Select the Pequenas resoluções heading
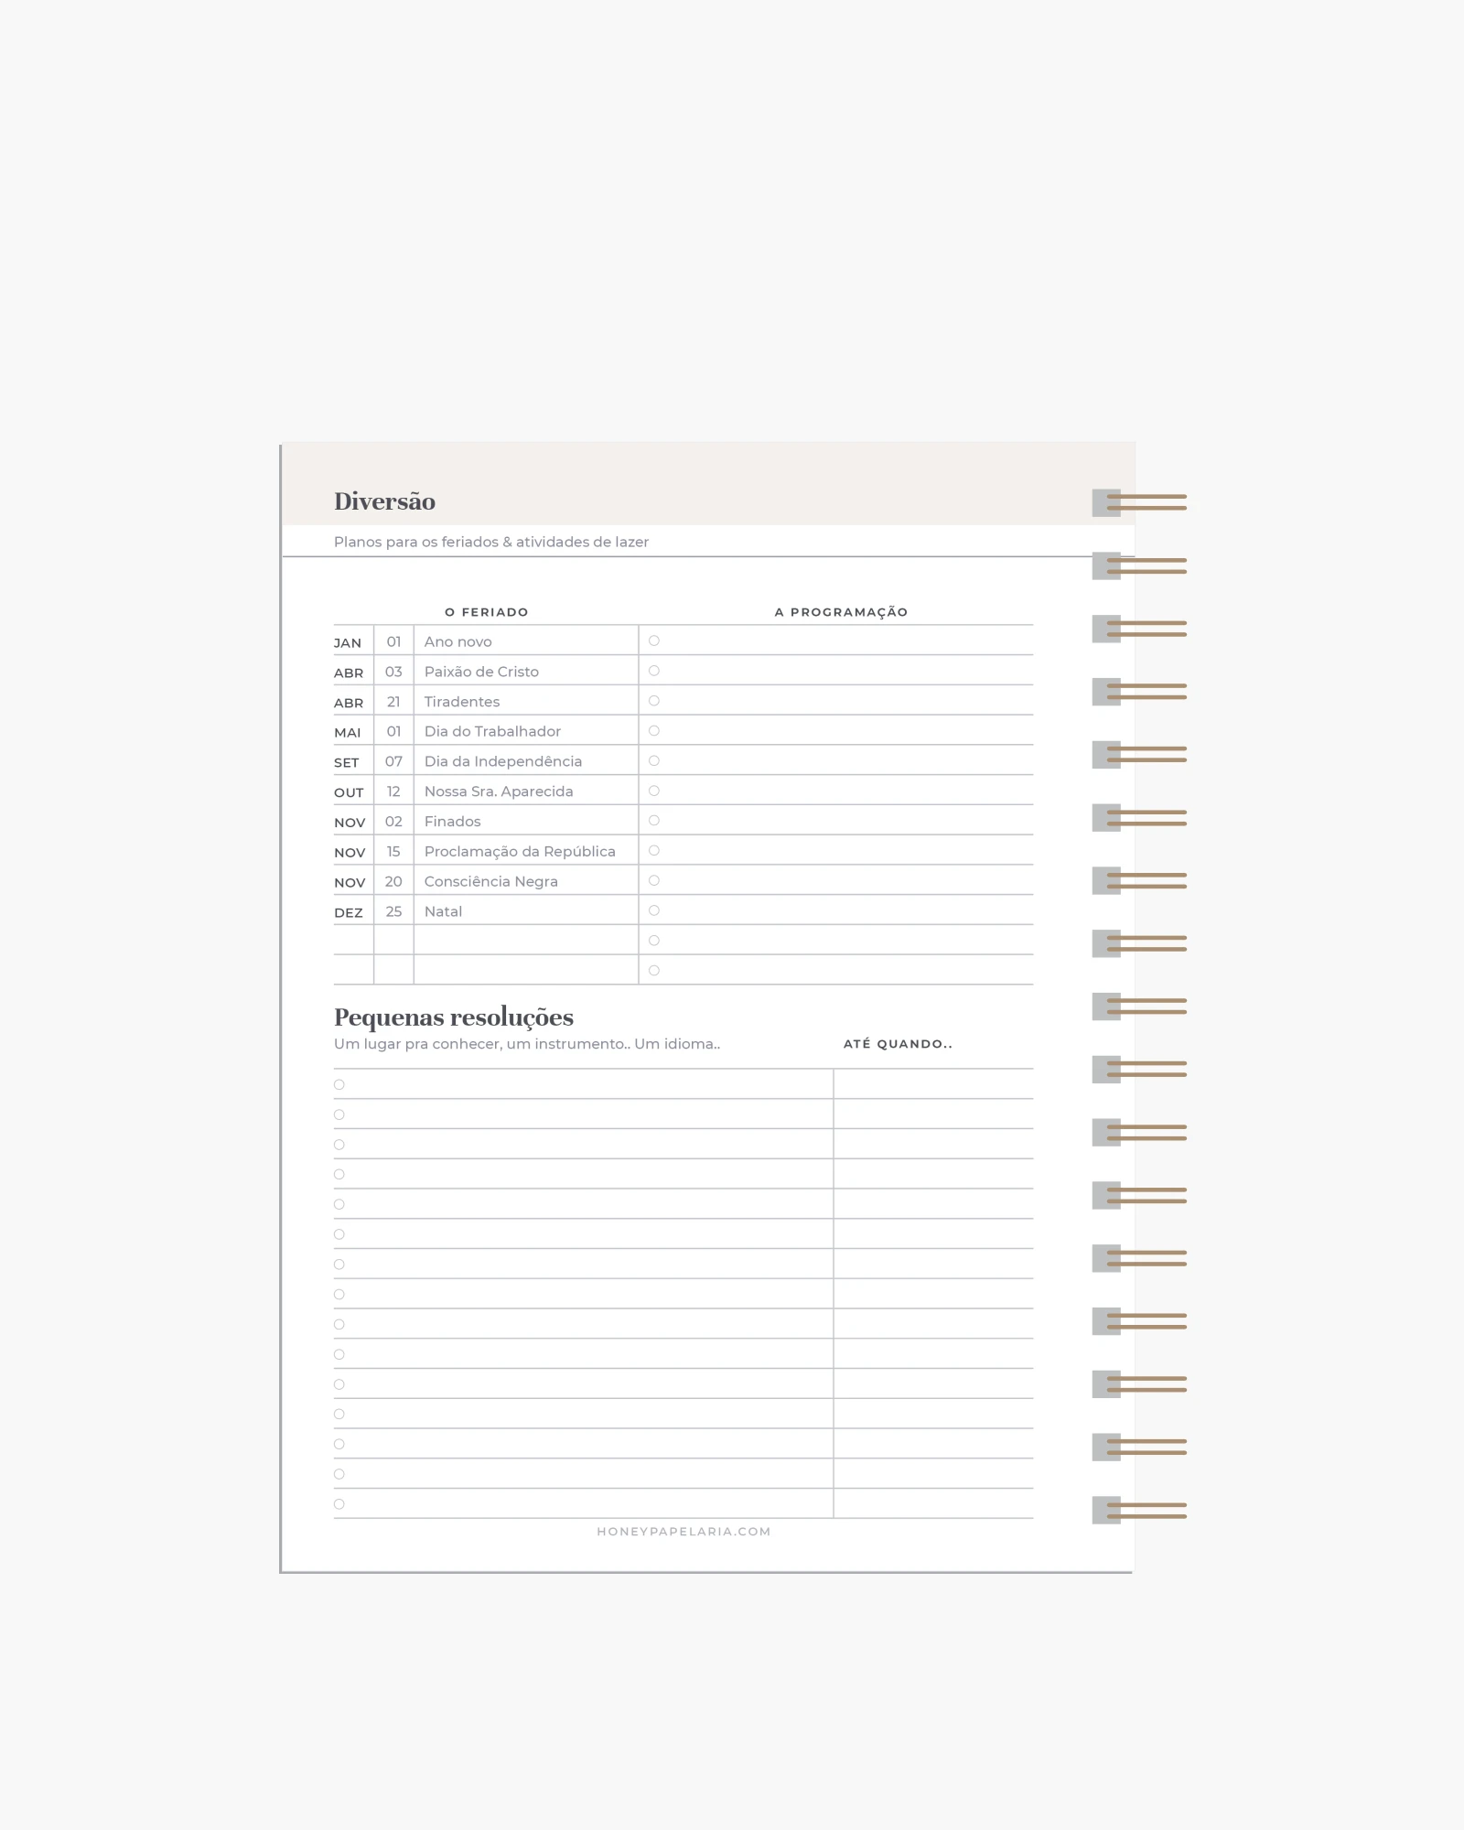The image size is (1464, 1830). tap(454, 1017)
